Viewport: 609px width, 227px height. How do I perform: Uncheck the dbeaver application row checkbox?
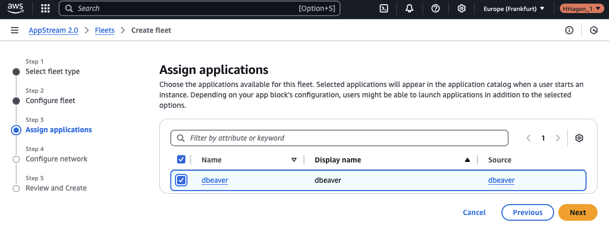pos(181,180)
